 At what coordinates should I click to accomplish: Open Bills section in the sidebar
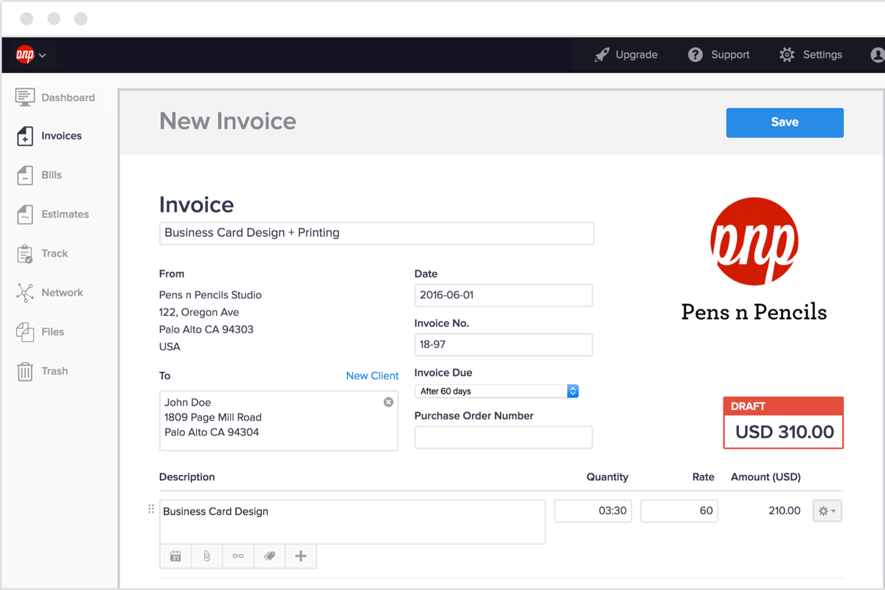[40, 176]
